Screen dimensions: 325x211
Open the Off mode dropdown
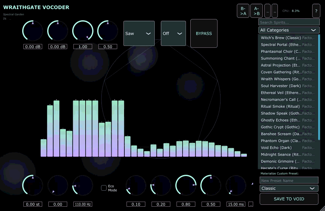(173, 33)
